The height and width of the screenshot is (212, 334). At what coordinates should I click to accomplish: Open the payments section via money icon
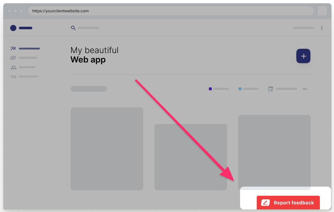point(13,58)
